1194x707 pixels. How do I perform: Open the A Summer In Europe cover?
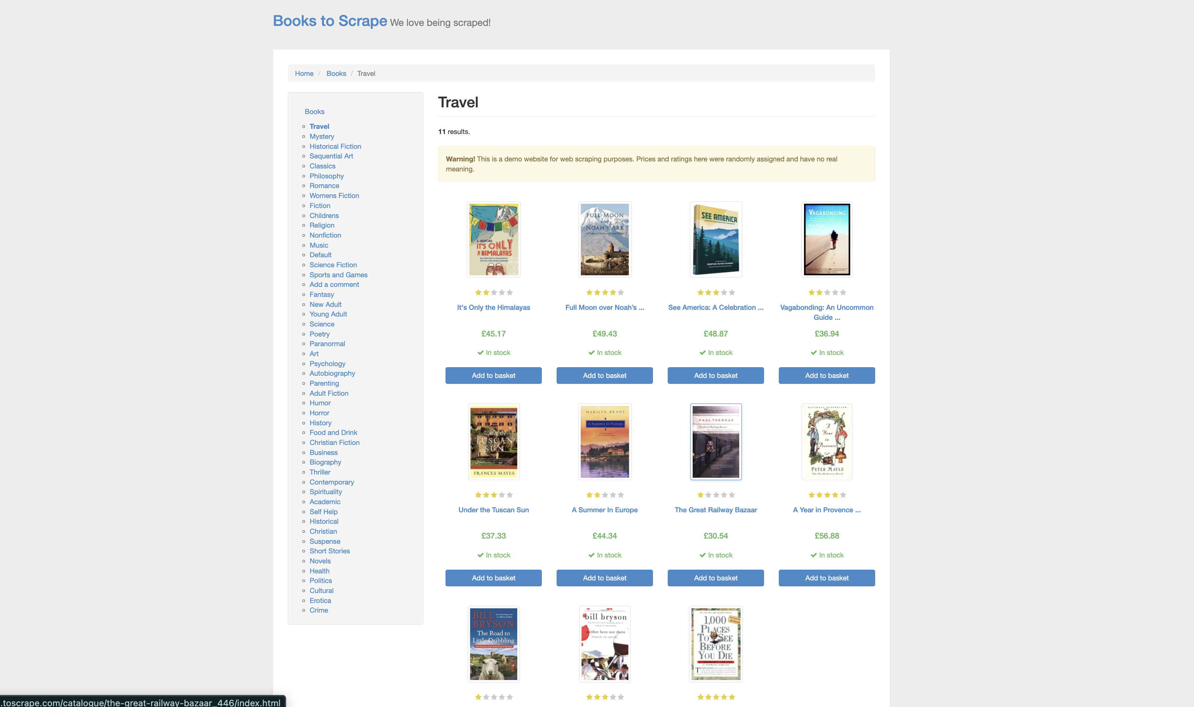pos(604,442)
